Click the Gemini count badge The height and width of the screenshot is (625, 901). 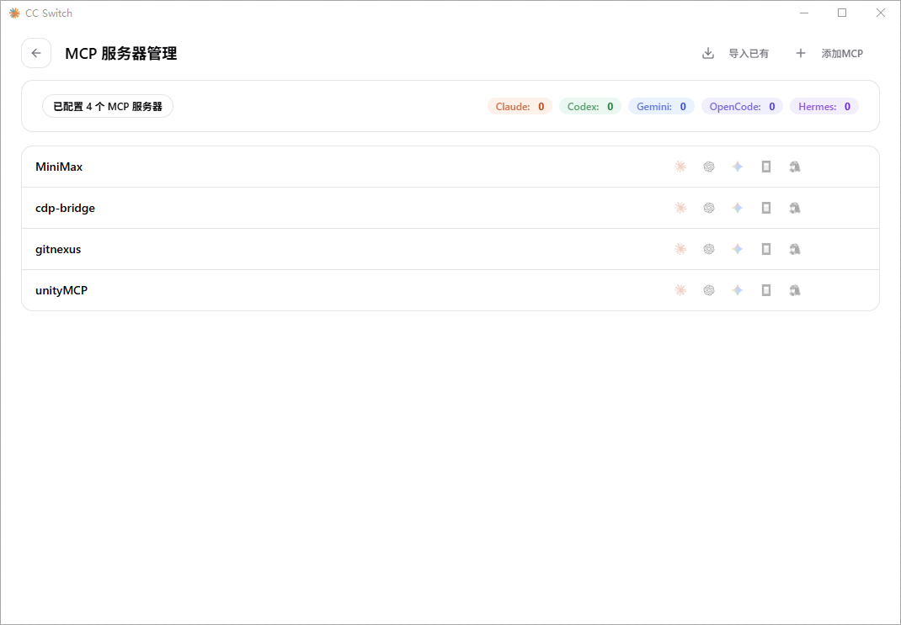click(x=661, y=106)
